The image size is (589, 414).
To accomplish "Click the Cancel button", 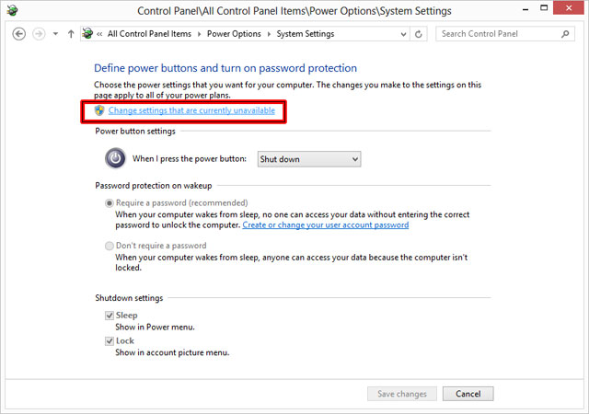I will click(x=468, y=394).
